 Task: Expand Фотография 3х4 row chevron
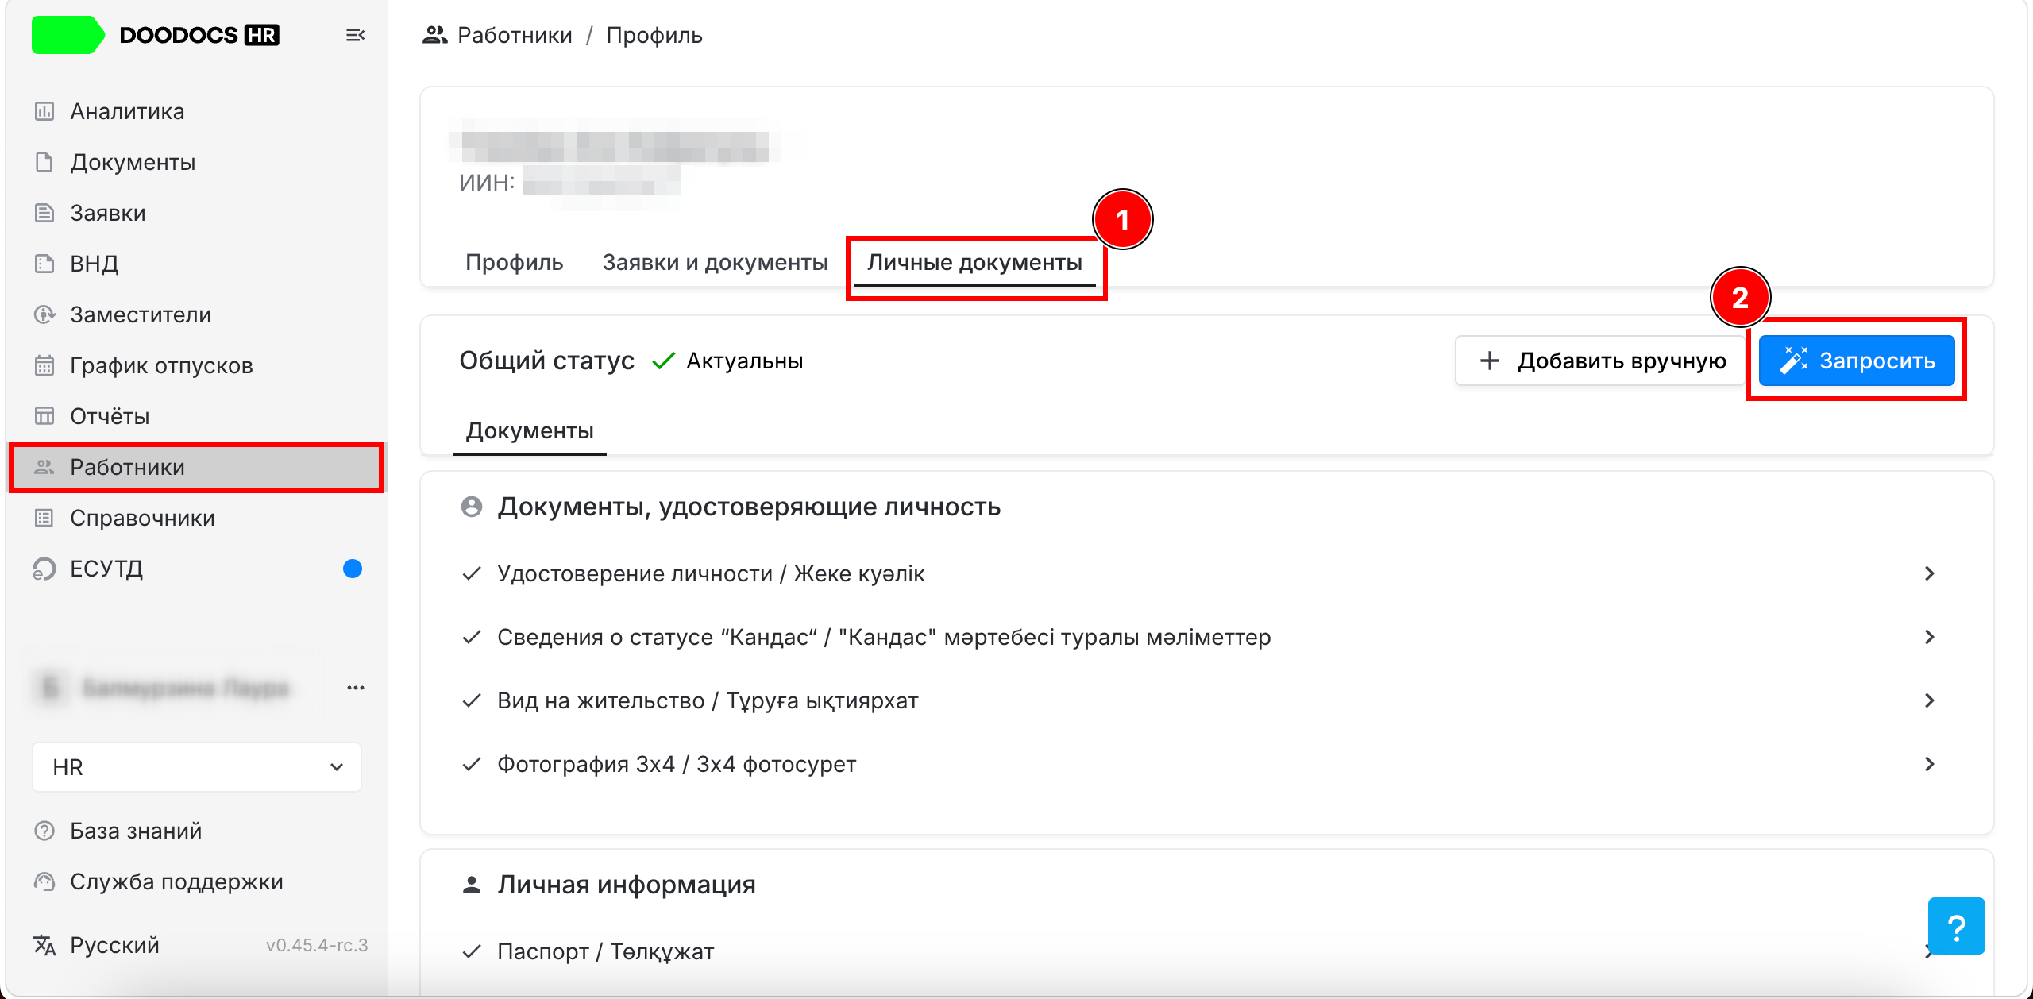(x=1930, y=764)
